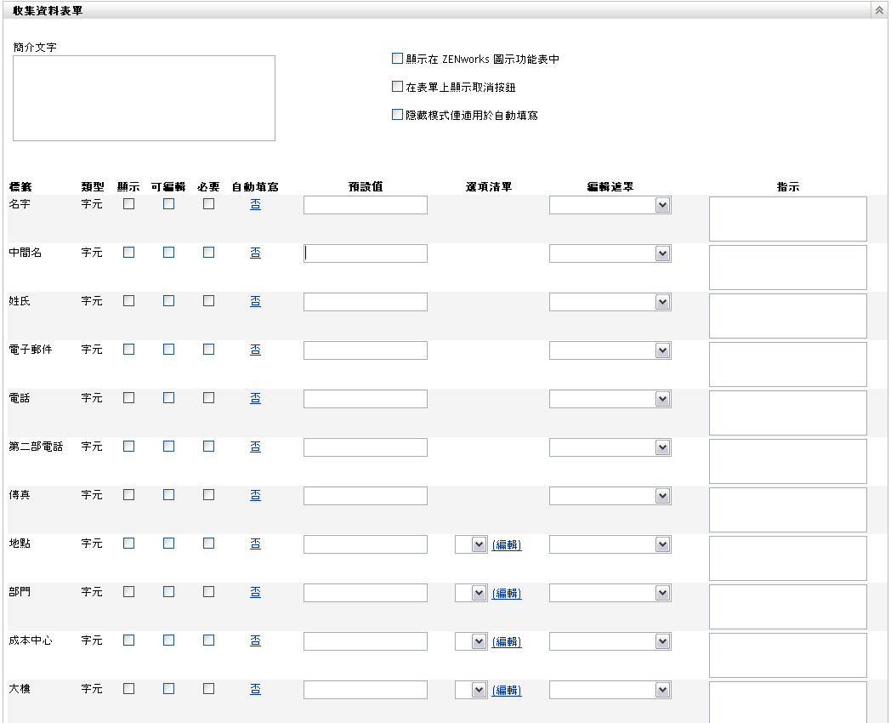This screenshot has height=723, width=891.
Task: Click 自動填寫 否 link for 電子郵件
Action: [x=255, y=350]
